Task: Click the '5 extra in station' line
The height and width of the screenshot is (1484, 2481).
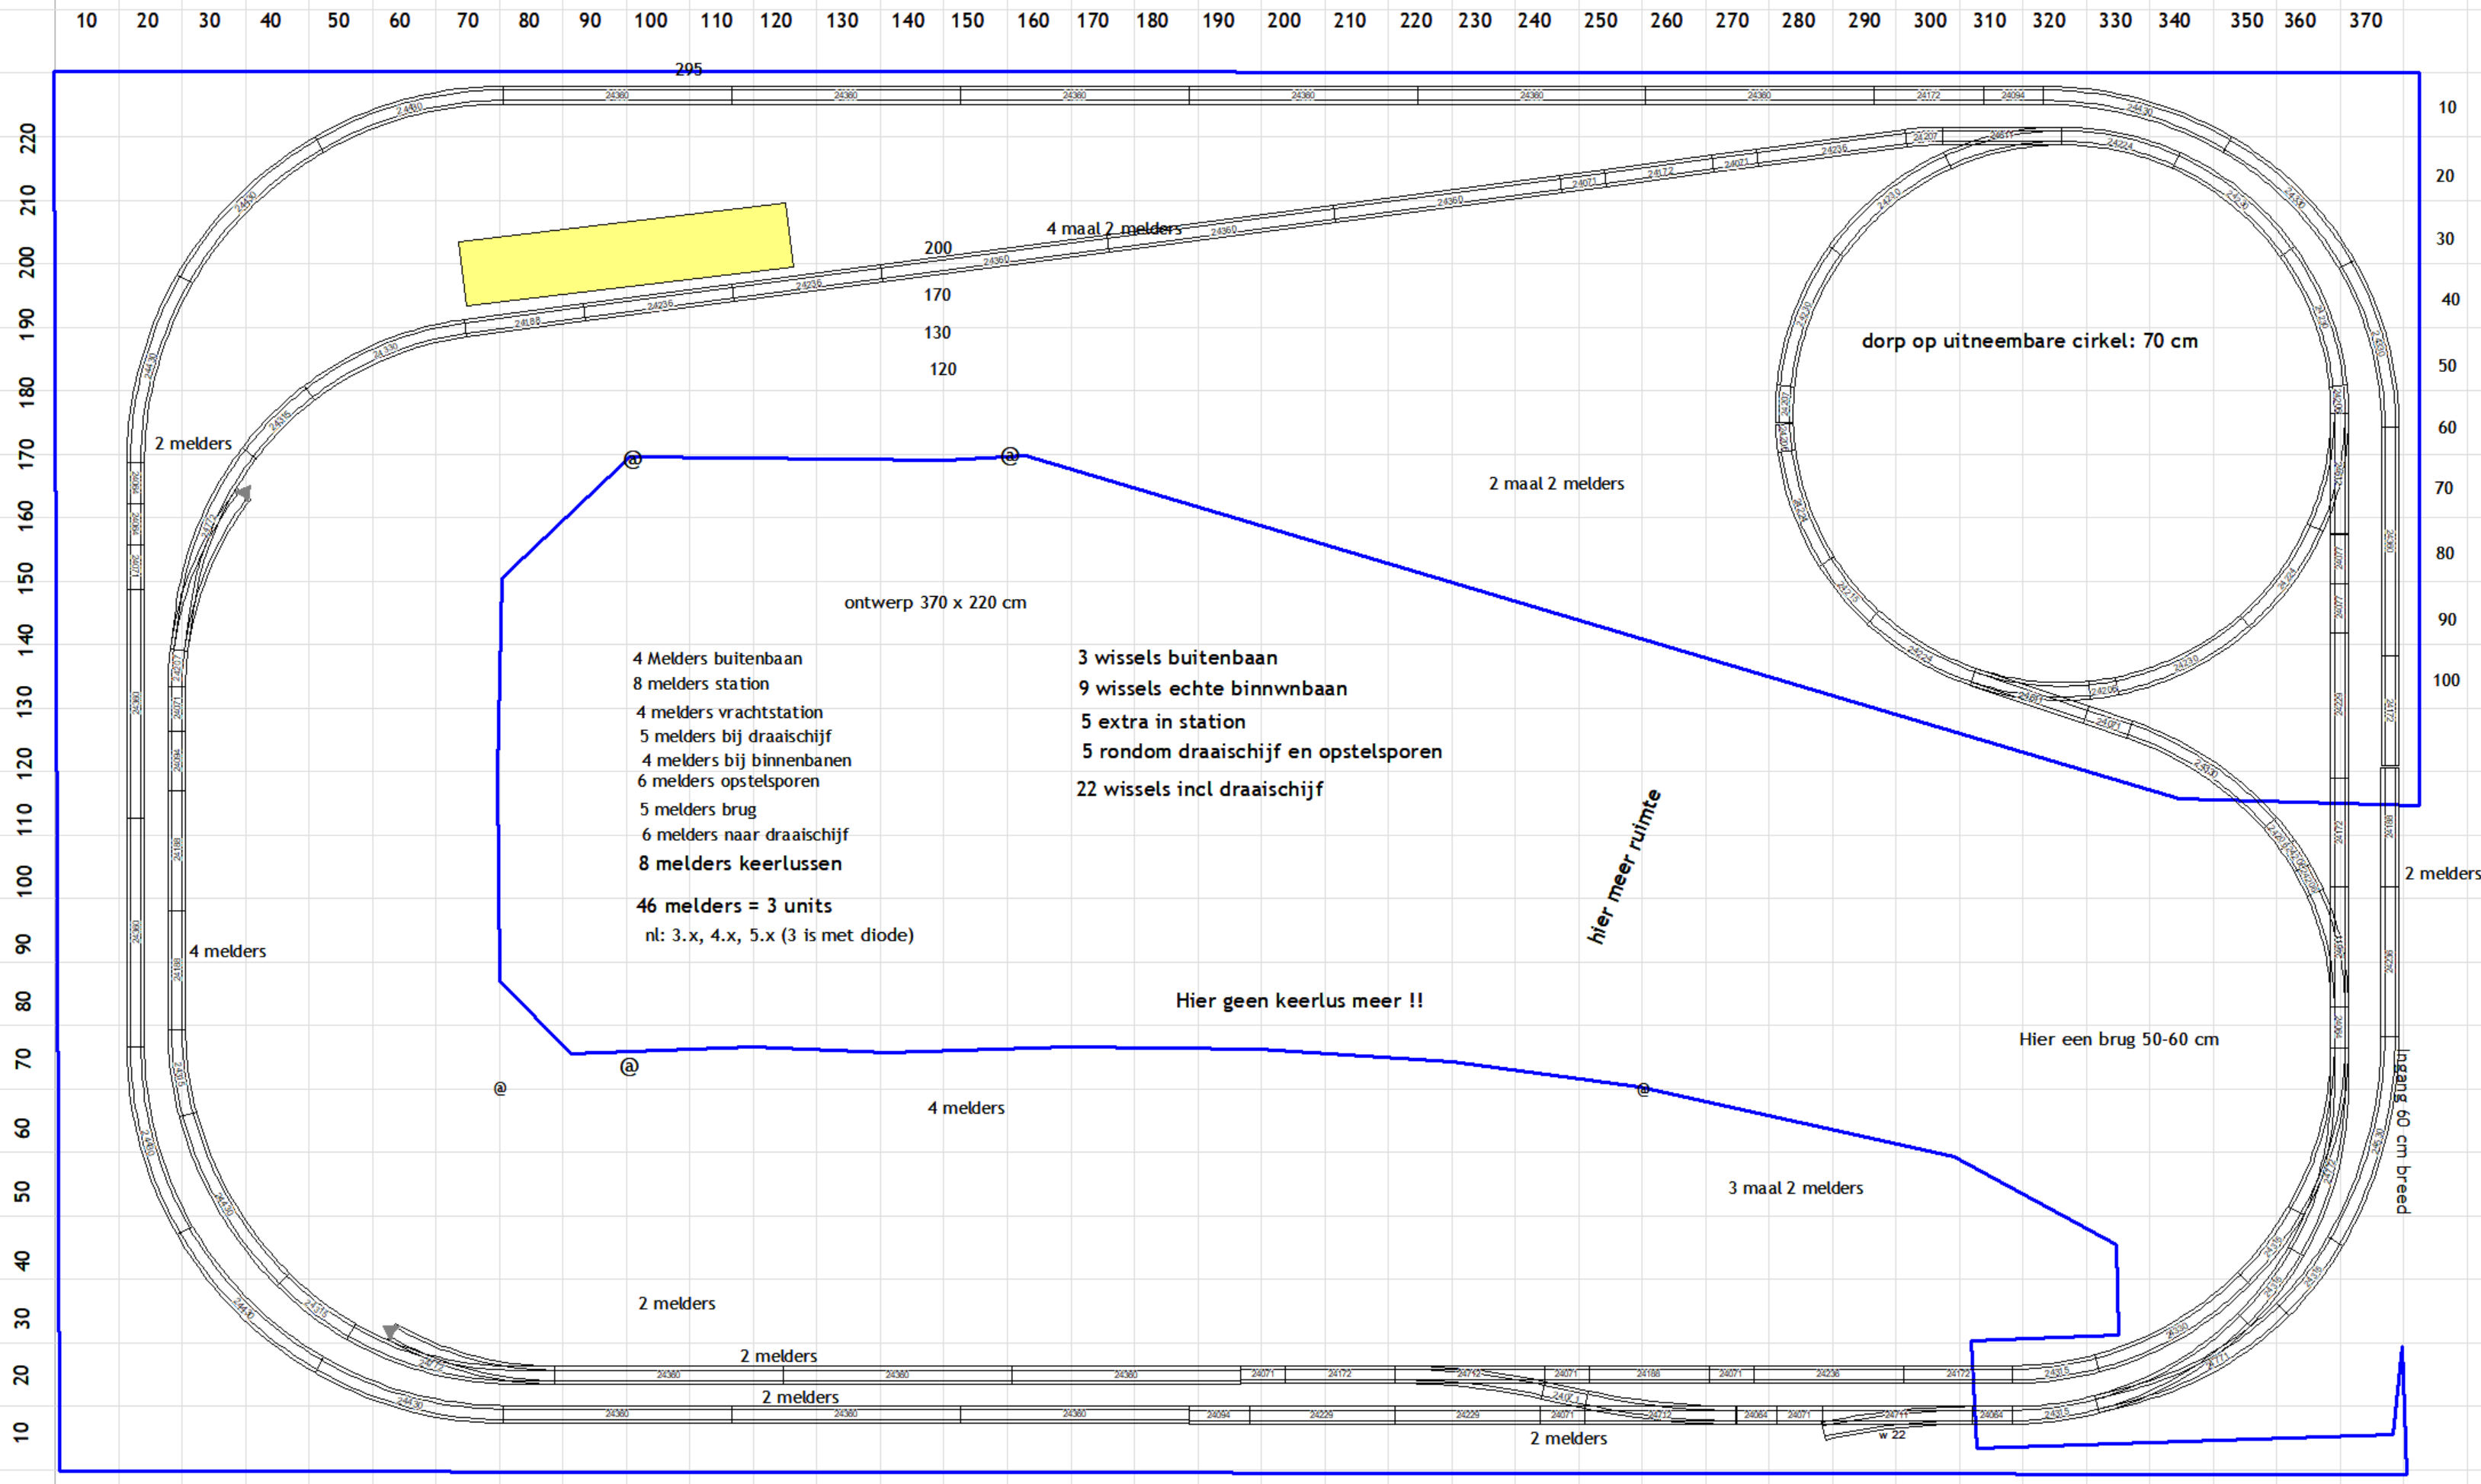Action: (x=1163, y=722)
